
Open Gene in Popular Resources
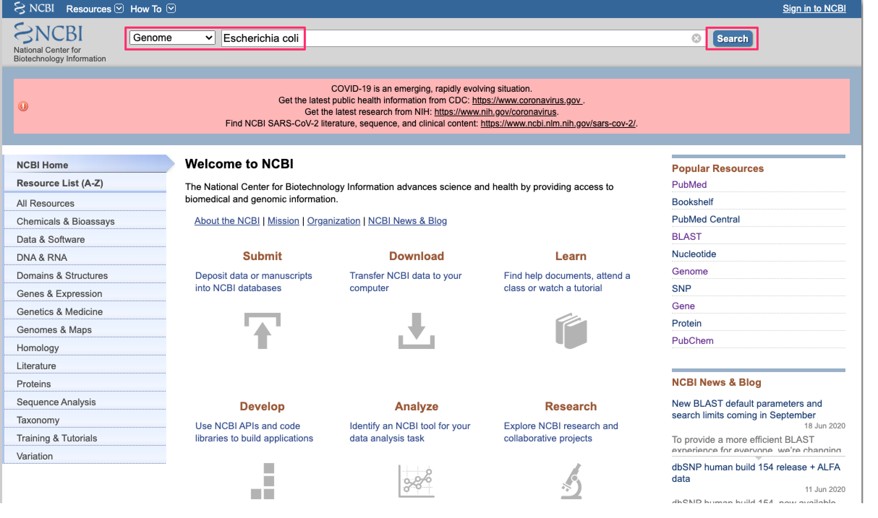pyautogui.click(x=683, y=306)
